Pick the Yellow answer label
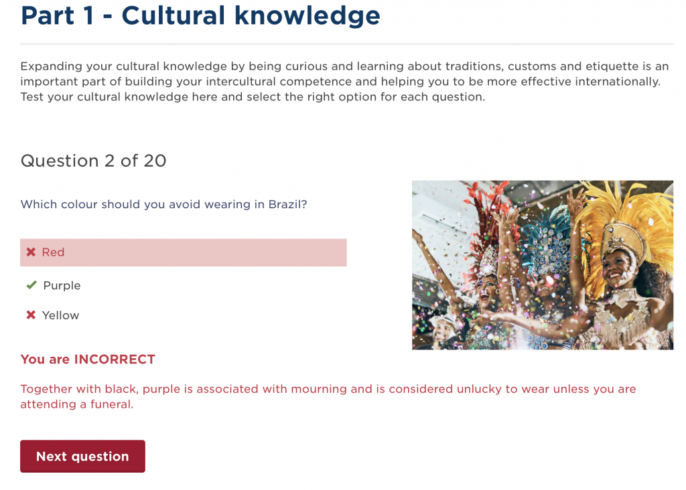This screenshot has width=686, height=490. [x=60, y=315]
